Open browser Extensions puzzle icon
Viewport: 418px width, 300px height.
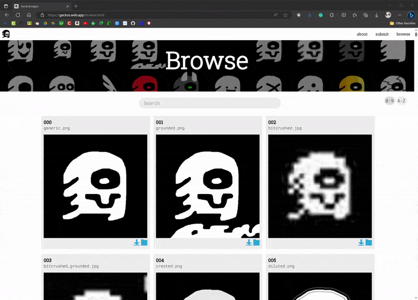[332, 15]
